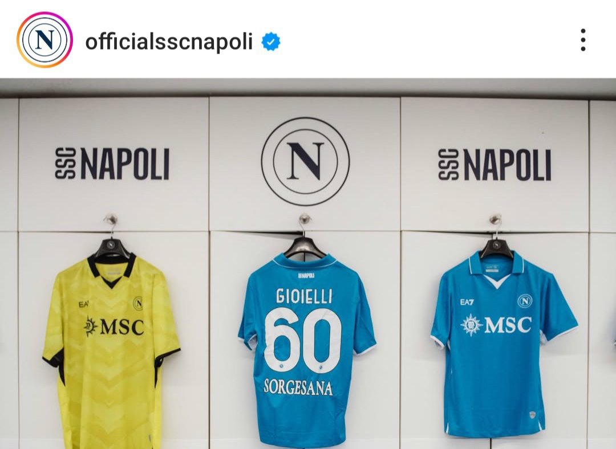Image resolution: width=616 pixels, height=449 pixels.
Task: Click the large circular N crest on wall
Action: [x=305, y=161]
